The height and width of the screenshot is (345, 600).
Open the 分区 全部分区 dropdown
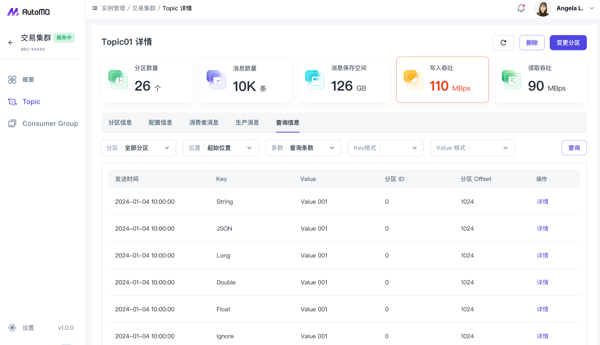coord(138,148)
